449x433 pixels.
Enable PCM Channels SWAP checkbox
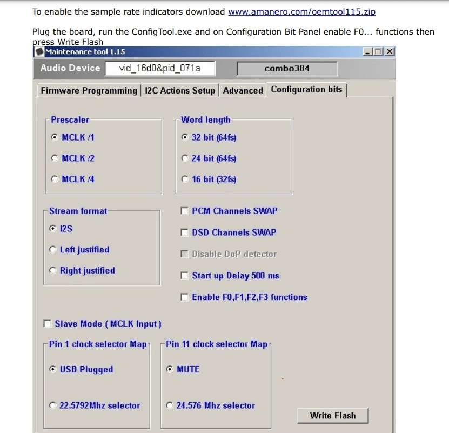pos(229,211)
